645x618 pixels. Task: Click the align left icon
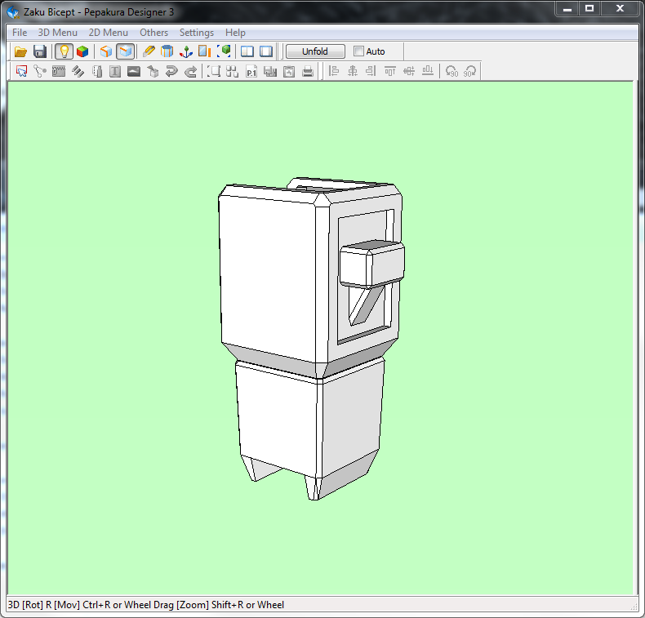tap(334, 71)
